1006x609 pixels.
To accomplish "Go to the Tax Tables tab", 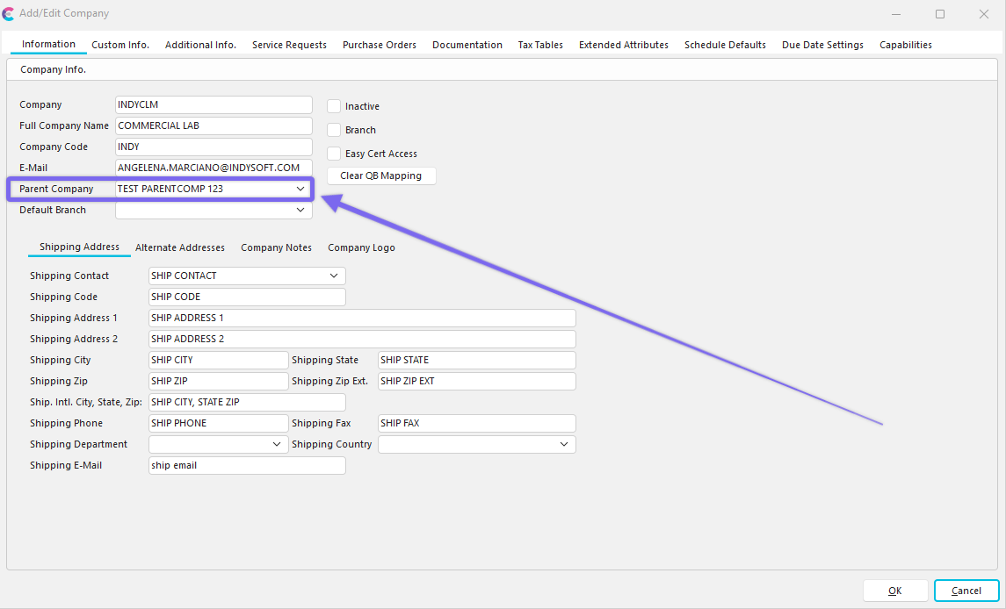I will coord(540,45).
